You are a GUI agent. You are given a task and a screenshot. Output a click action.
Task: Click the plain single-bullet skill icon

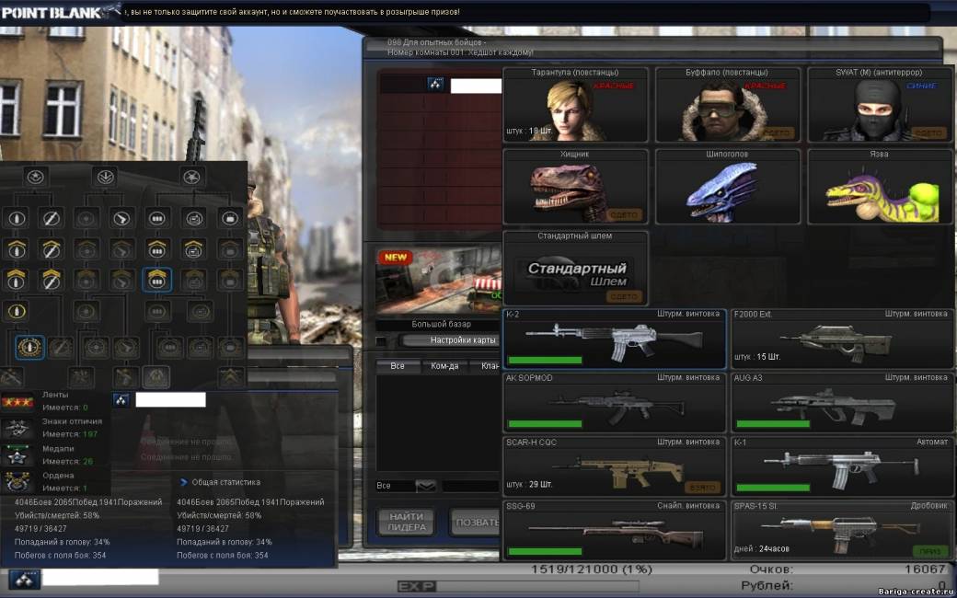click(x=16, y=217)
